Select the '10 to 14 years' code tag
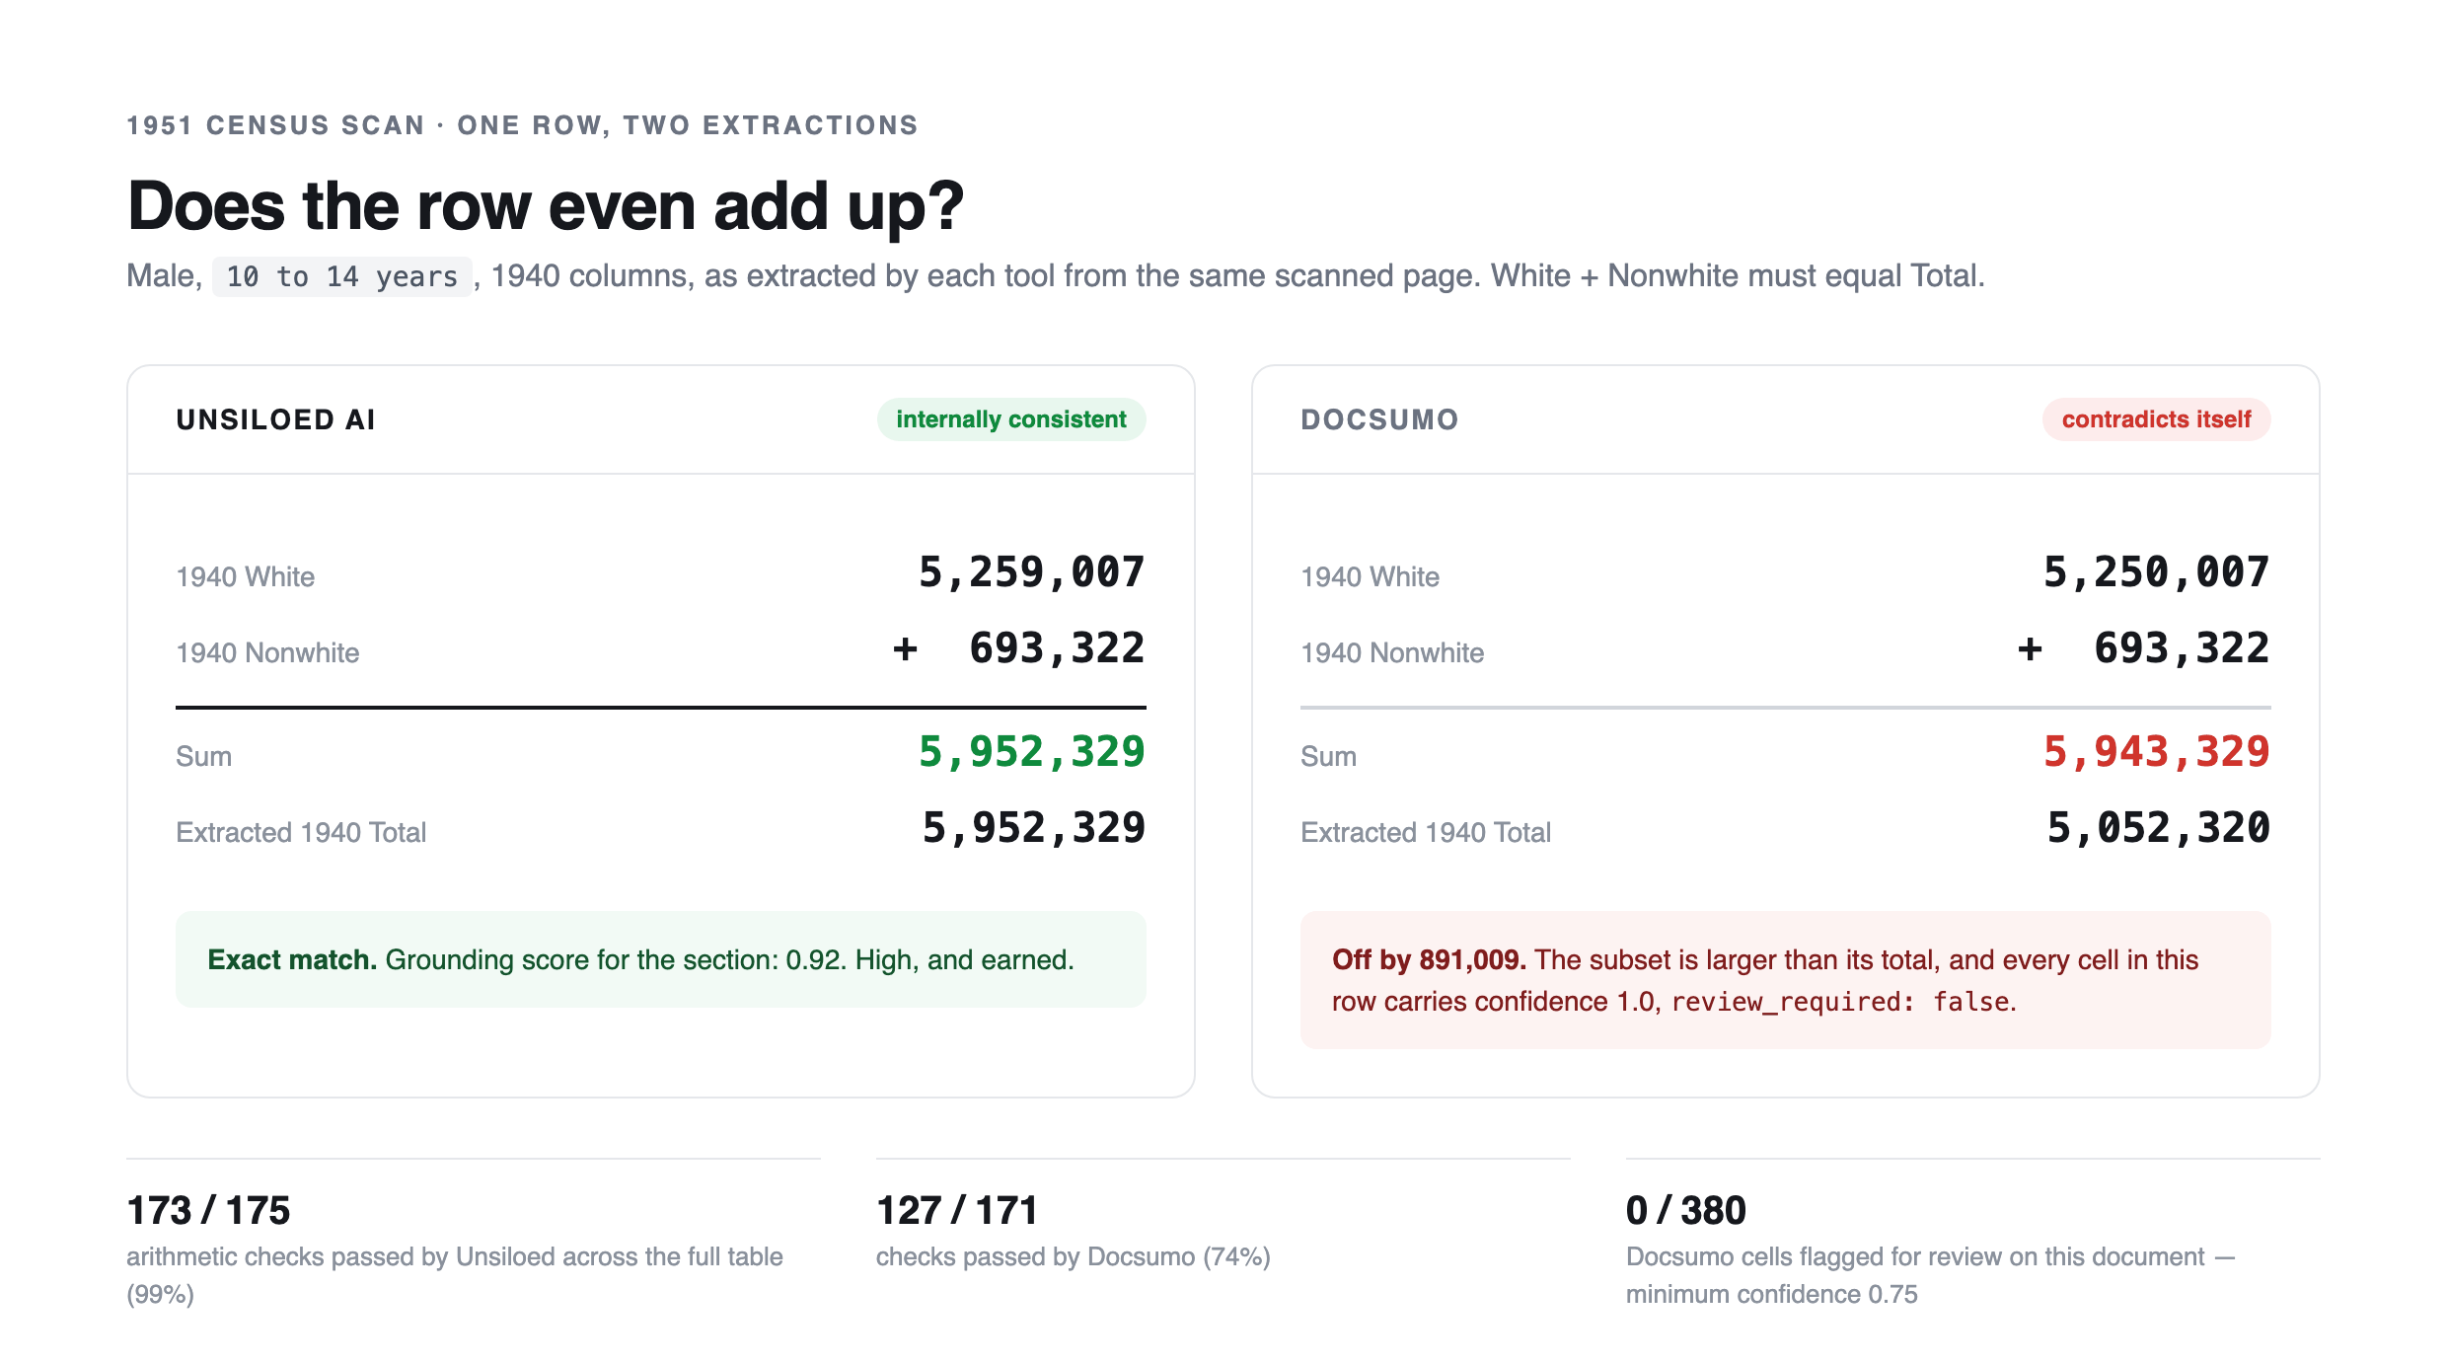 point(342,276)
